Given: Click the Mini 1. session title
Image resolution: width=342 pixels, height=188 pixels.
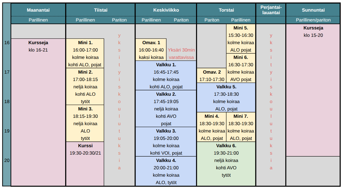Looking at the screenshot, I should pyautogui.click(x=85, y=43).
